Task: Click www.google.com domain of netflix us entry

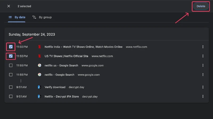Action: [92, 65]
